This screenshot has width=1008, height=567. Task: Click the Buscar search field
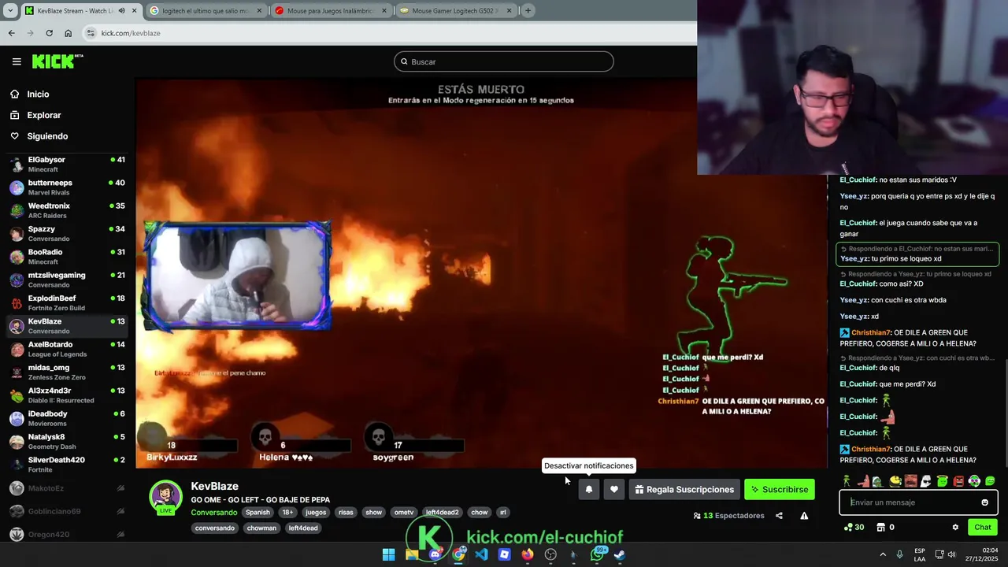tap(504, 61)
